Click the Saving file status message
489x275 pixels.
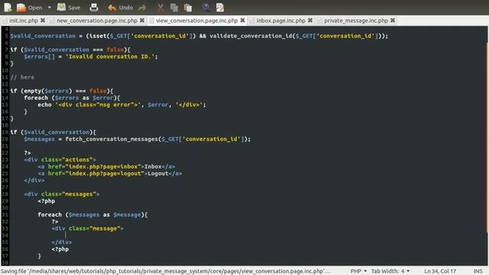(x=165, y=271)
